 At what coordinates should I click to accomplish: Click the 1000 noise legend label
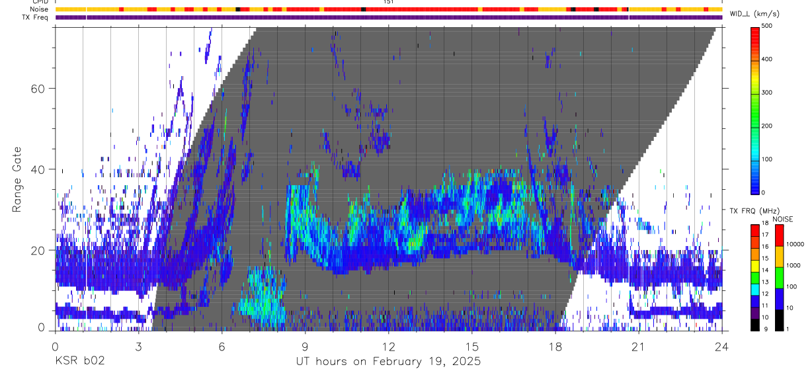(x=794, y=265)
